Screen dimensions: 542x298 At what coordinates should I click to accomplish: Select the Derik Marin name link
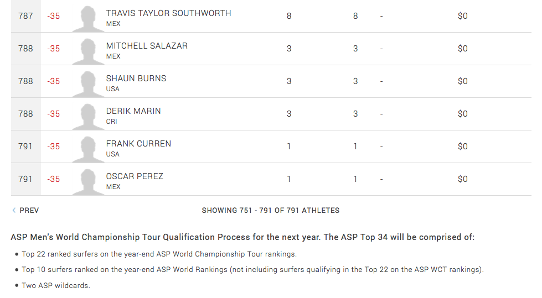[x=133, y=111]
